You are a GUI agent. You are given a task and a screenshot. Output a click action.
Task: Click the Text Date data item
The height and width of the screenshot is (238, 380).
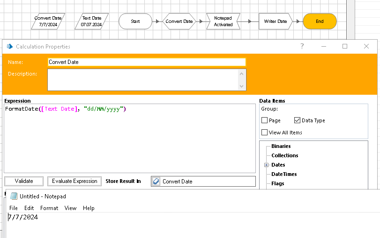click(92, 21)
